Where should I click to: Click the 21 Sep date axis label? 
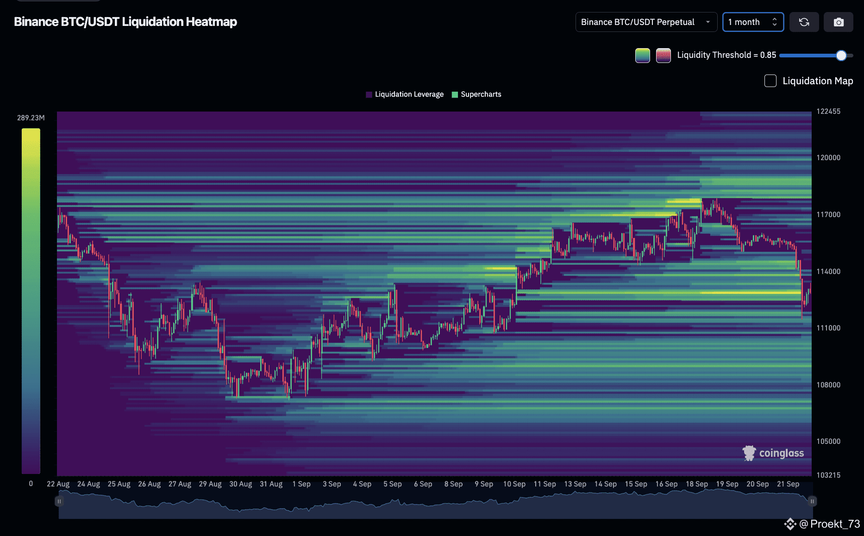[788, 484]
